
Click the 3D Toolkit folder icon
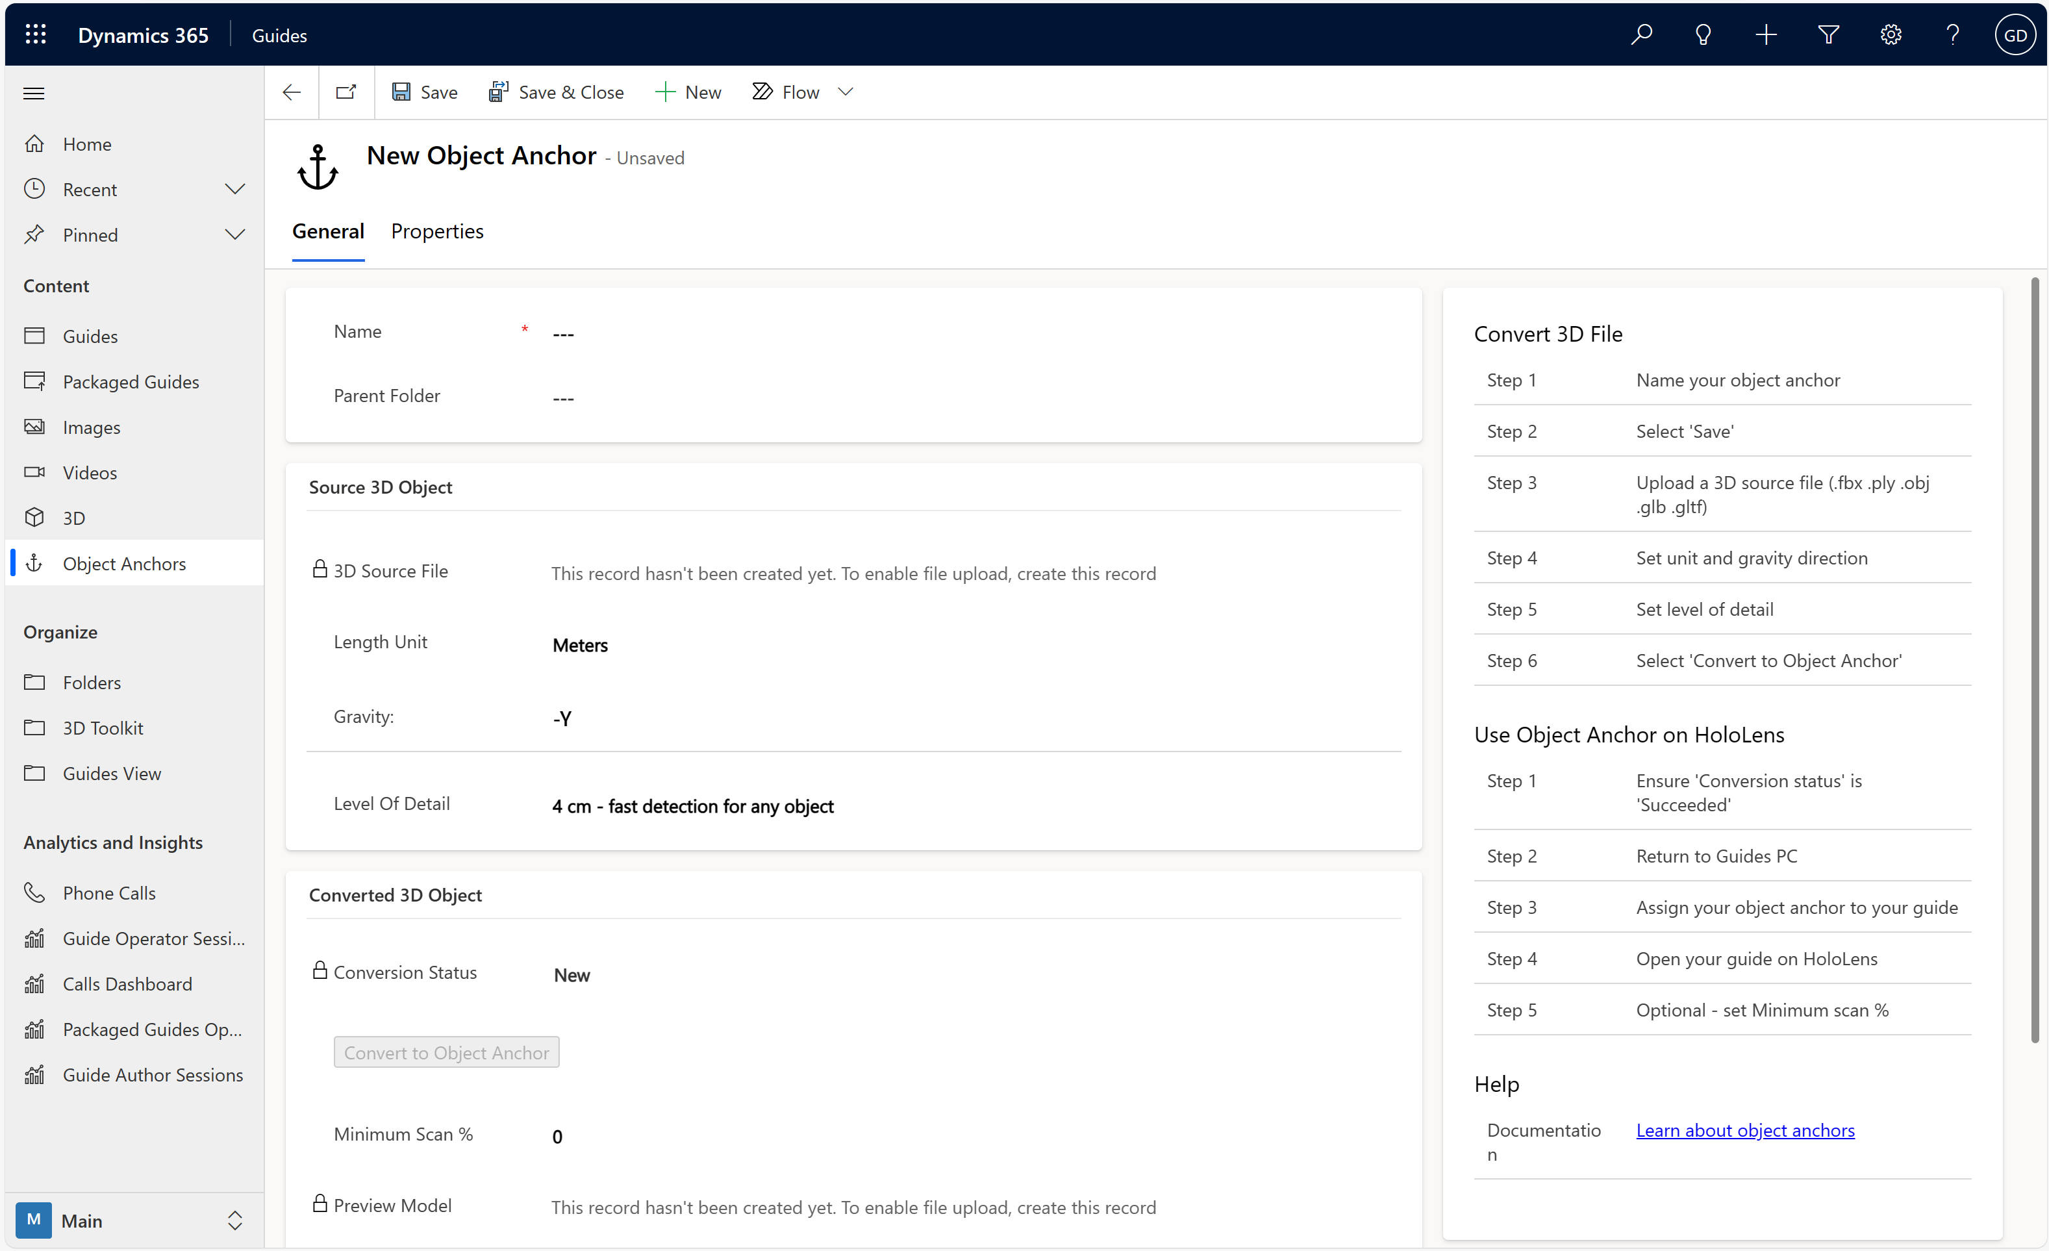(36, 727)
